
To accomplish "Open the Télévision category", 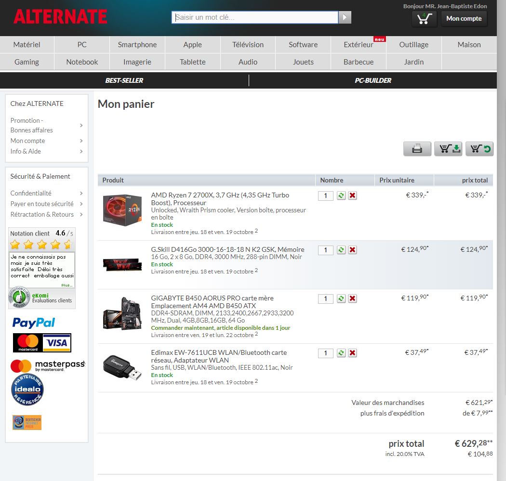I will coord(248,45).
